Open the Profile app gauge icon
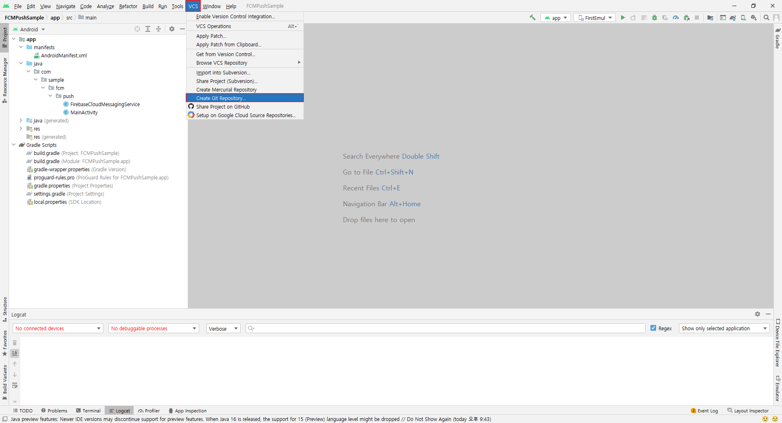782x423 pixels. (x=676, y=17)
